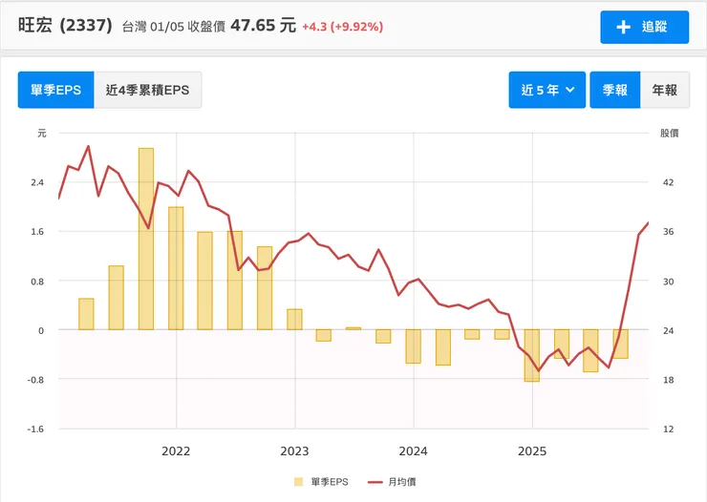Click the 2025 x-axis year label

532,451
